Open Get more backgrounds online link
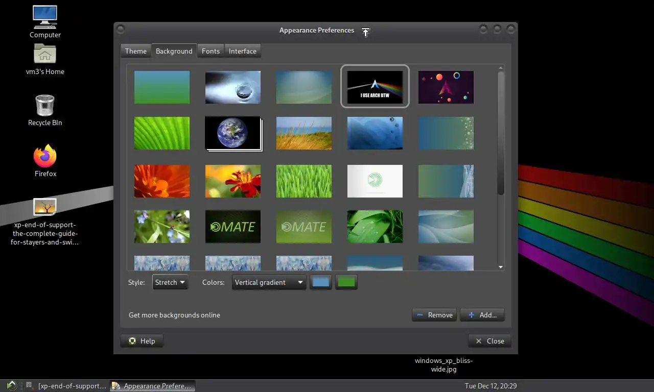 coord(174,315)
